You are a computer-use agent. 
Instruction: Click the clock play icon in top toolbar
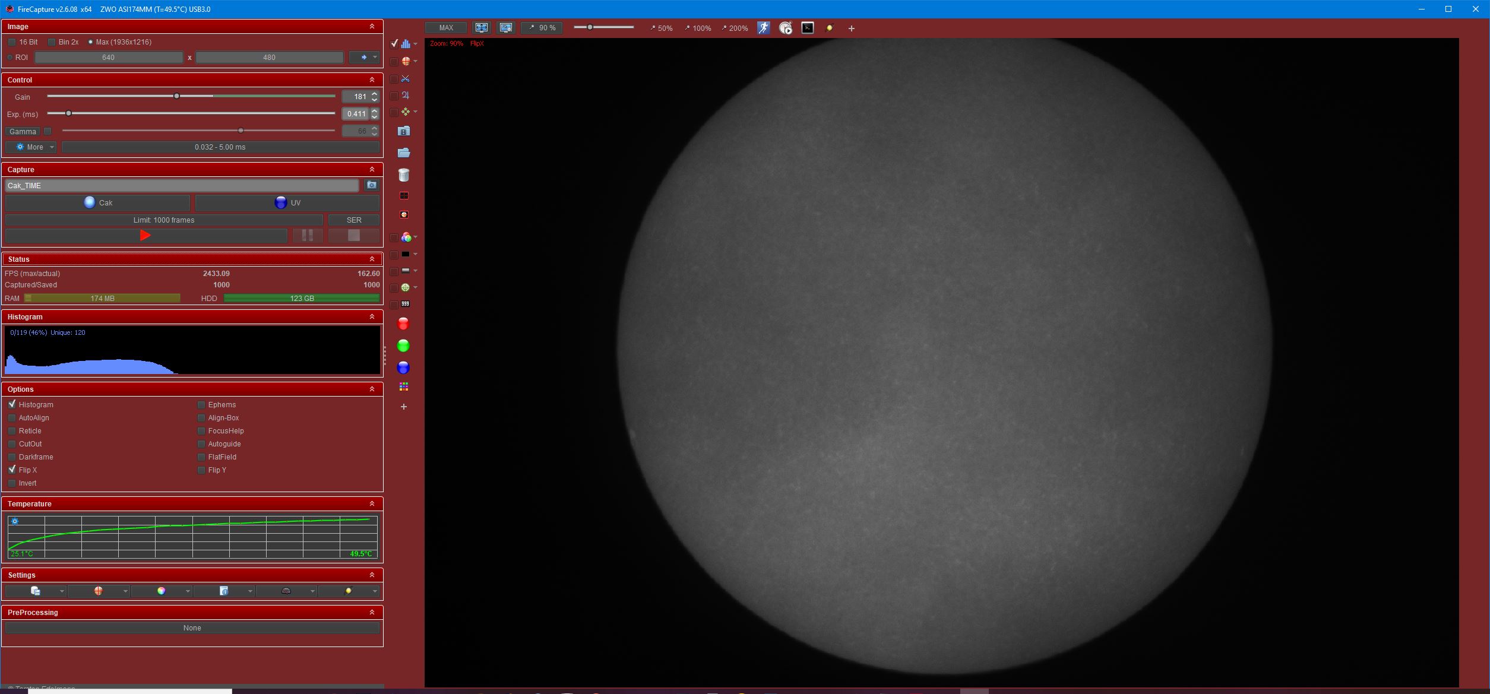(786, 28)
